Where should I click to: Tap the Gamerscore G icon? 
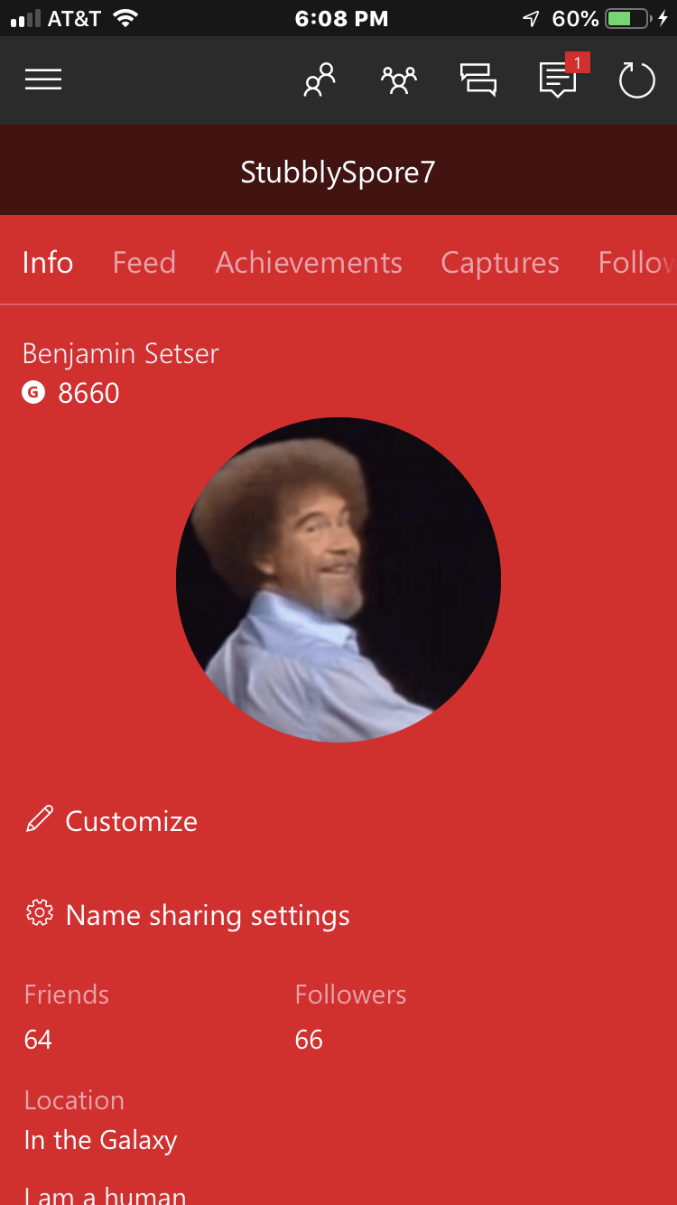click(33, 393)
